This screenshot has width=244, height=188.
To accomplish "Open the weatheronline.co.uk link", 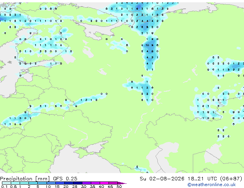I will [x=212, y=185].
